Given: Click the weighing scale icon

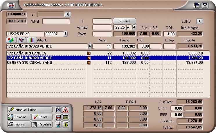Looking at the screenshot, I should click(58, 124).
